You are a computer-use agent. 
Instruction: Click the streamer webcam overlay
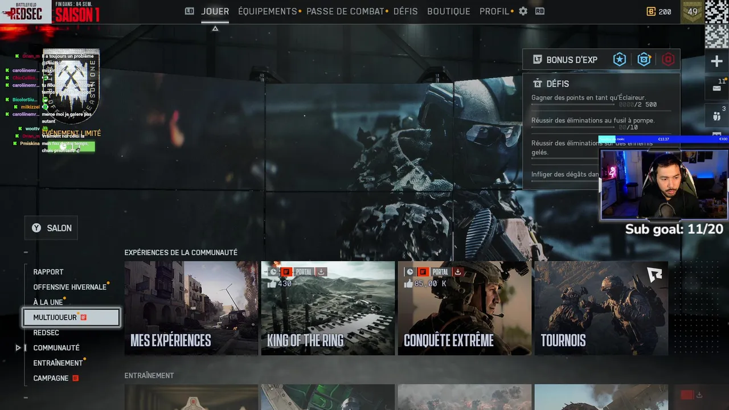(664, 184)
